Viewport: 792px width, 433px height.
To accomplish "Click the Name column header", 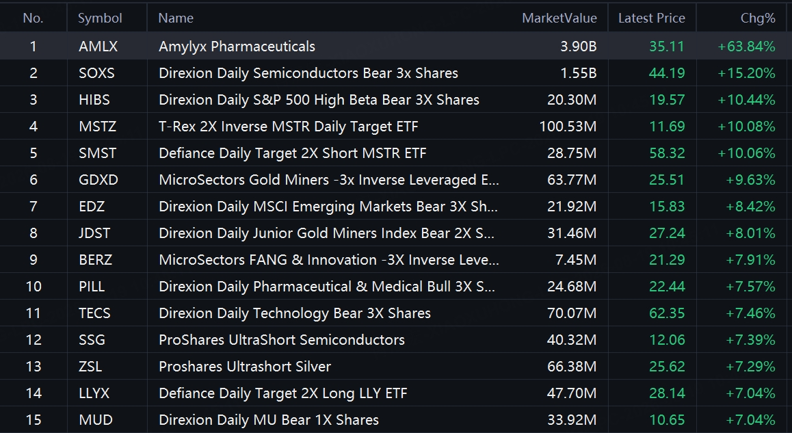I will [176, 18].
